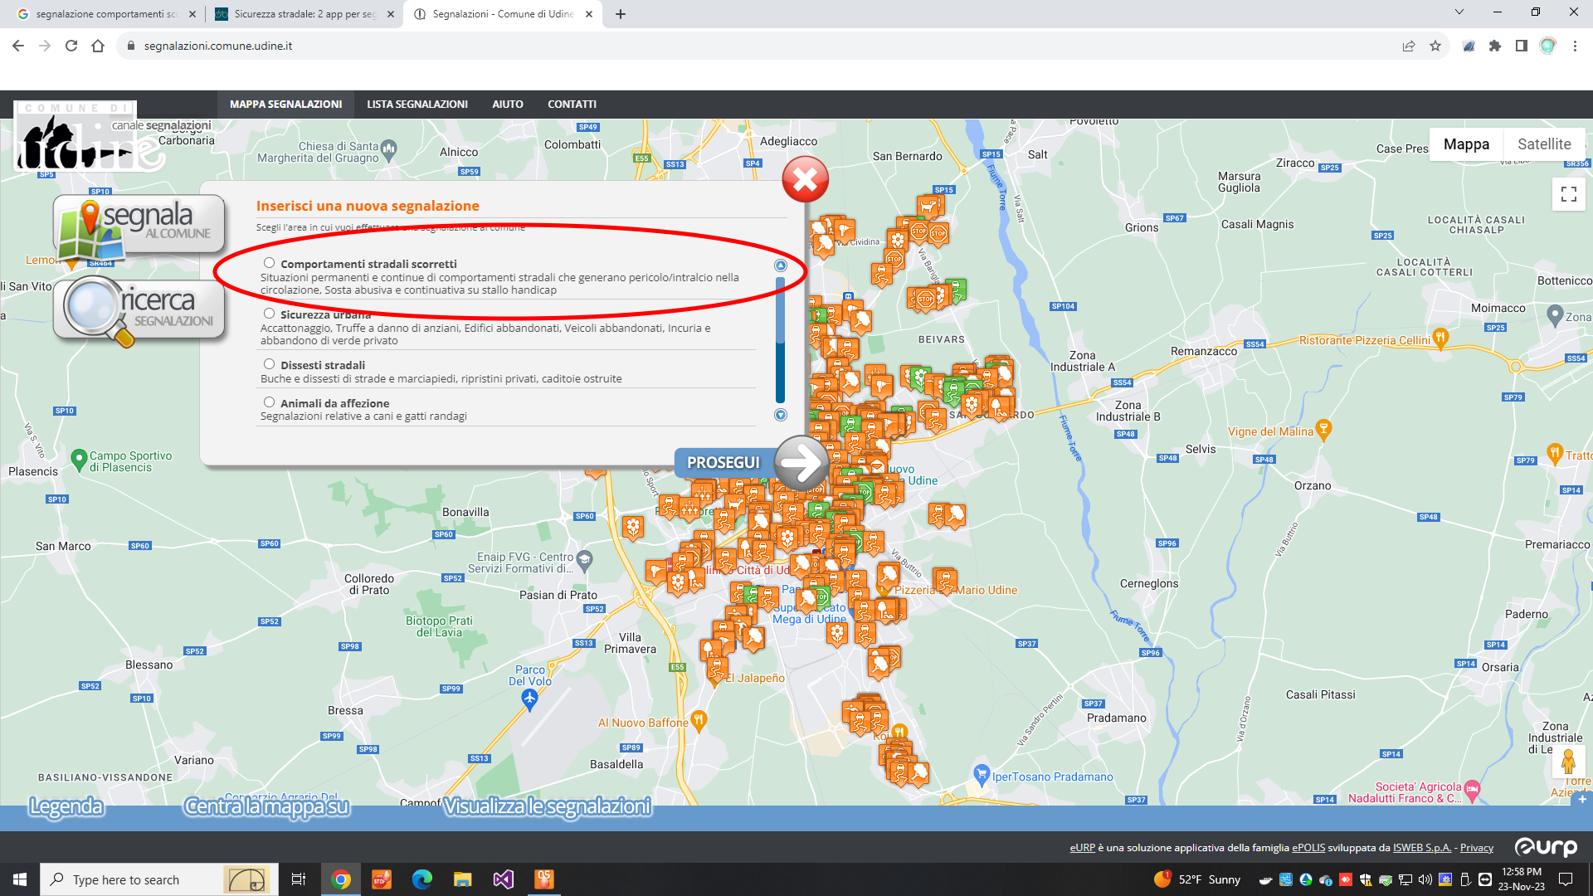The image size is (1593, 896).
Task: Switch map to Mappa view
Action: coord(1466,144)
